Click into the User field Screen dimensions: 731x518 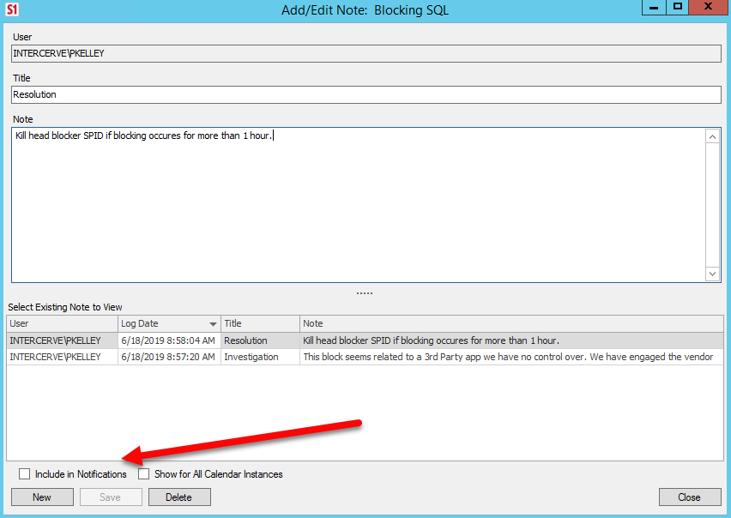click(366, 53)
